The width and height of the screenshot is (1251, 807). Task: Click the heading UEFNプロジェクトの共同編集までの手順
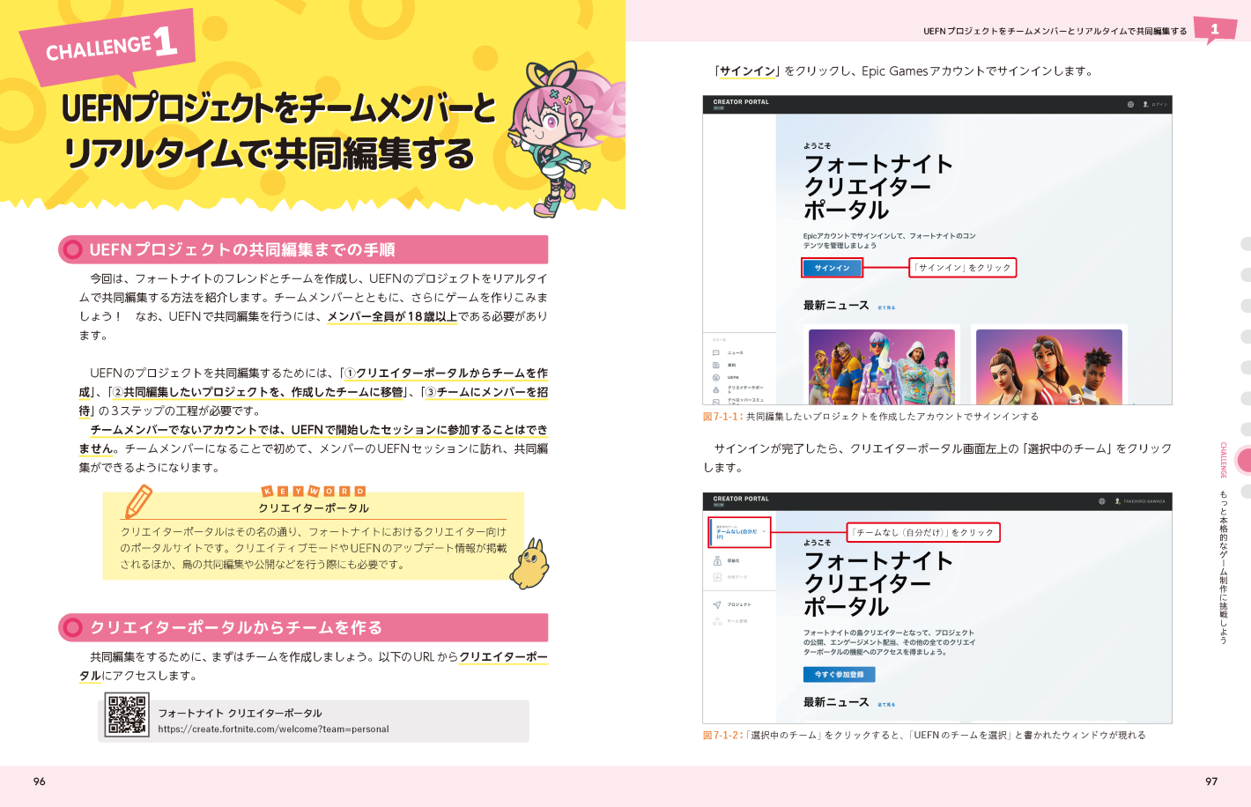[242, 250]
